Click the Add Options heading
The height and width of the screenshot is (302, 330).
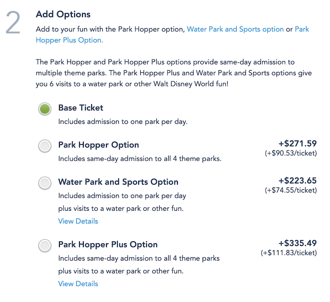tap(63, 14)
